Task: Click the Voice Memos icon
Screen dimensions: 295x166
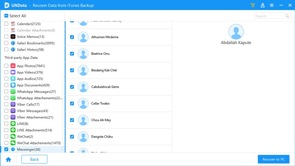Action: (x=13, y=37)
